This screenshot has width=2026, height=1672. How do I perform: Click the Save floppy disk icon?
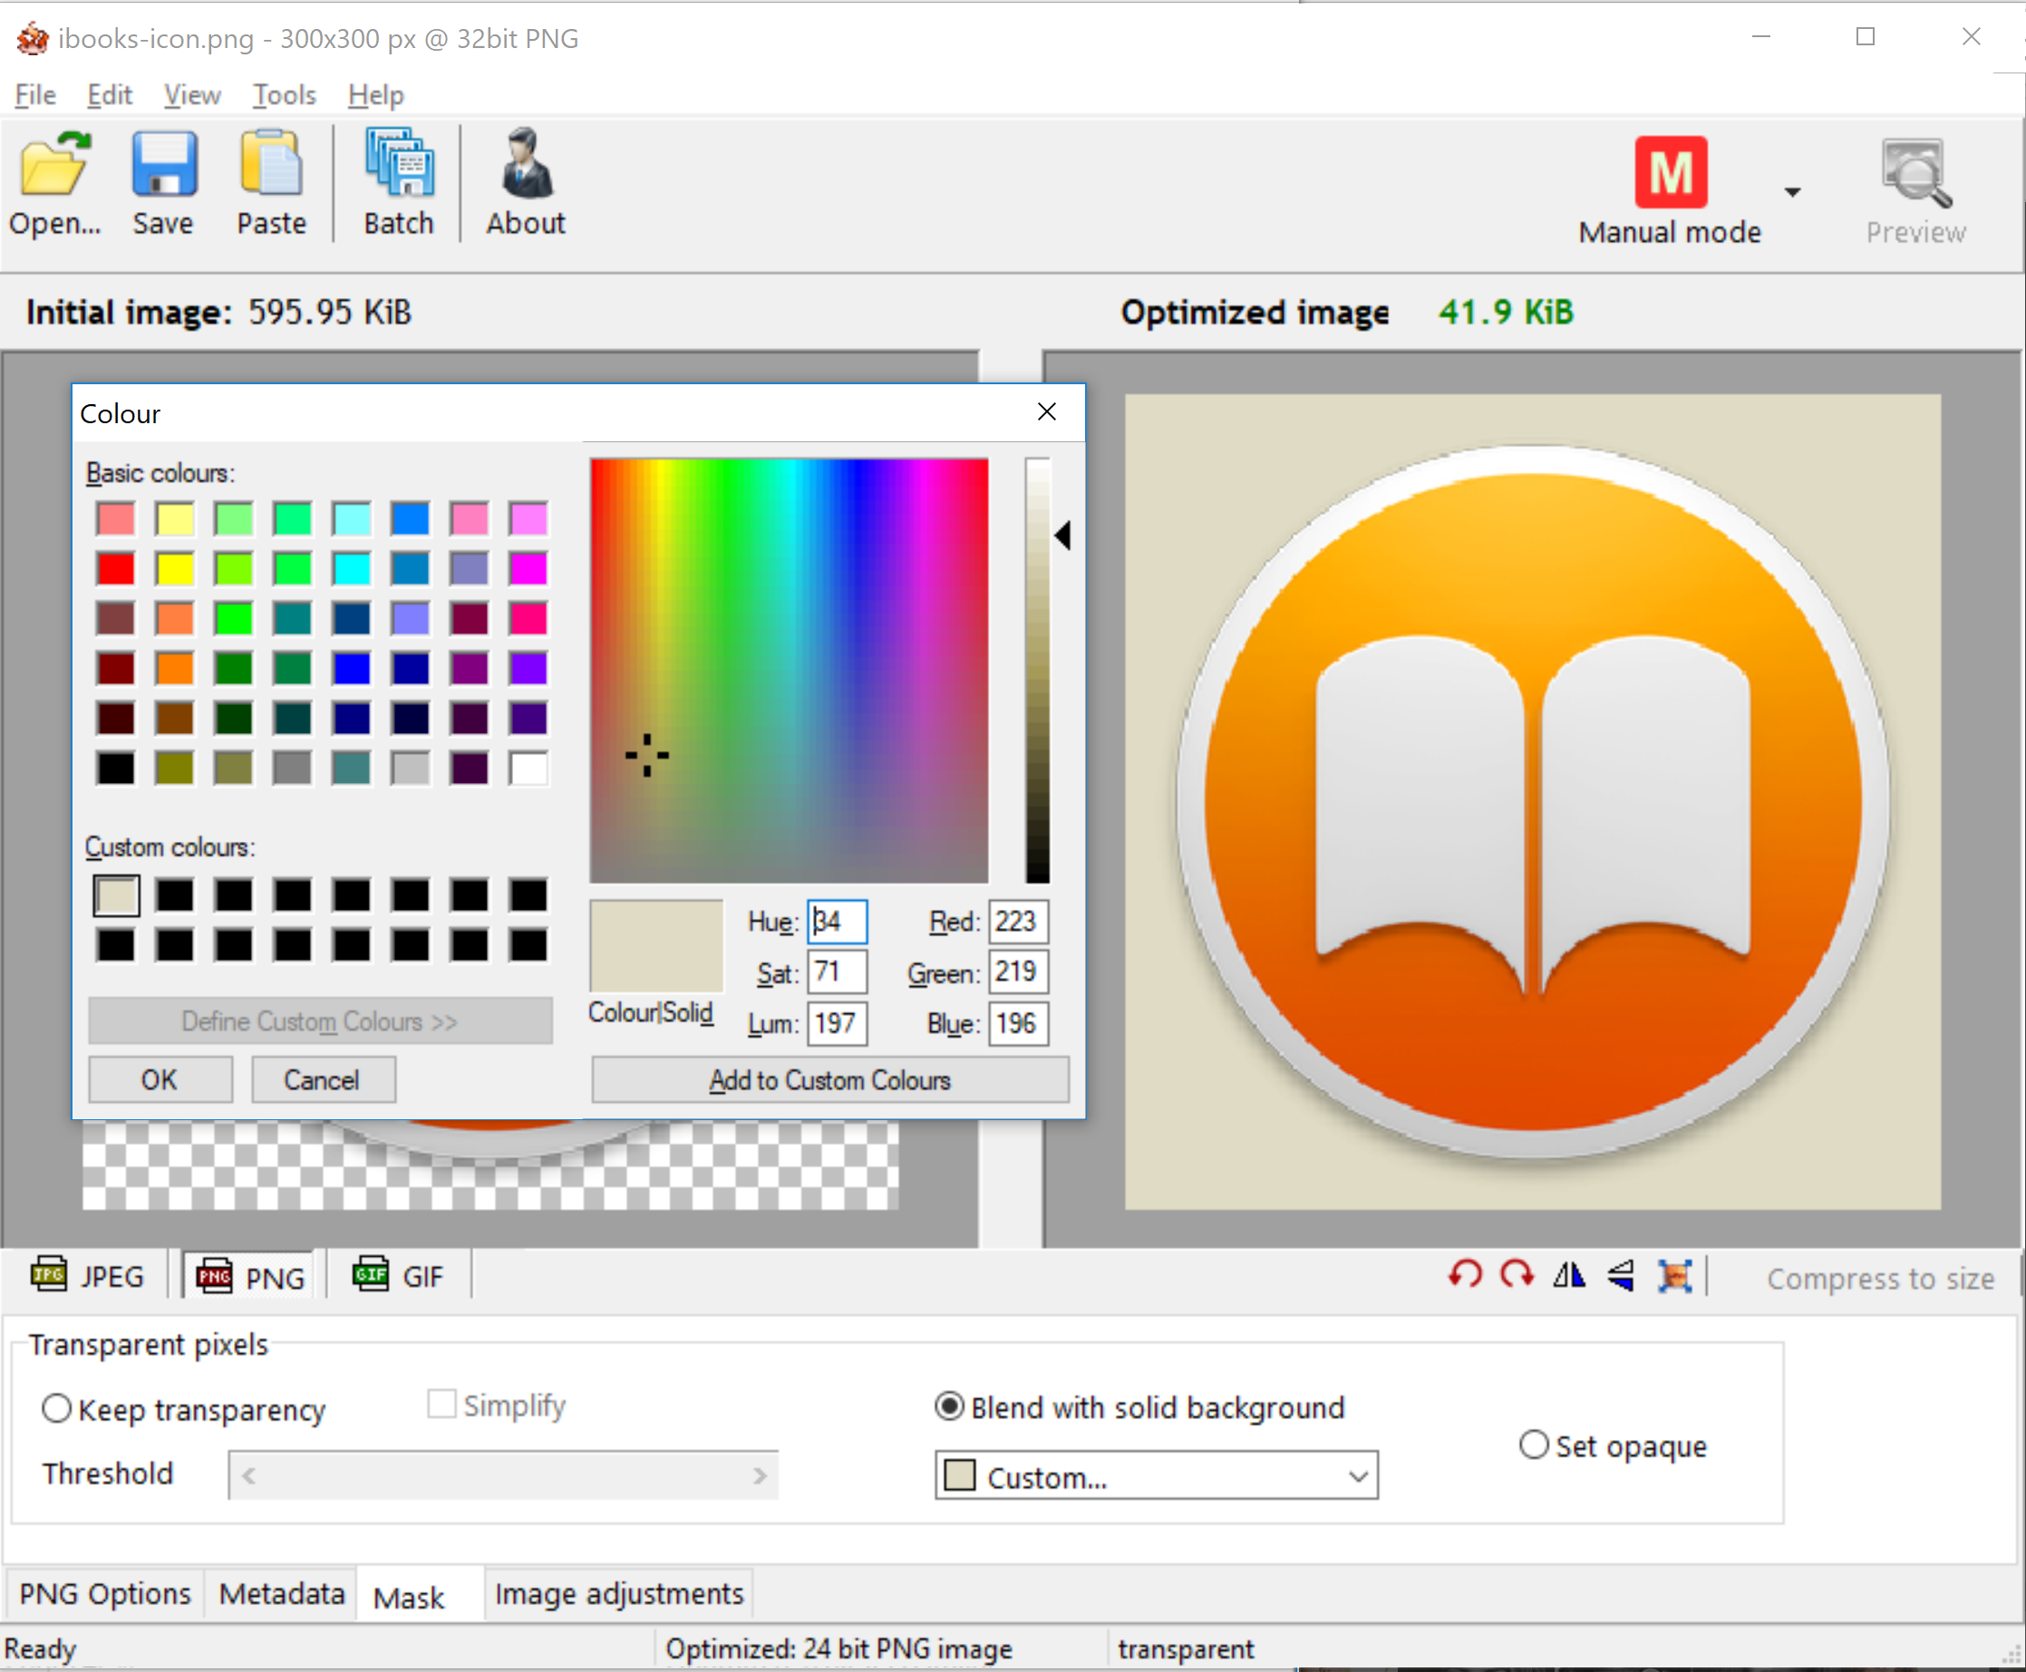tap(163, 166)
